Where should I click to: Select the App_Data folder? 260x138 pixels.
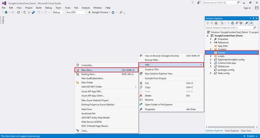pos(221,46)
